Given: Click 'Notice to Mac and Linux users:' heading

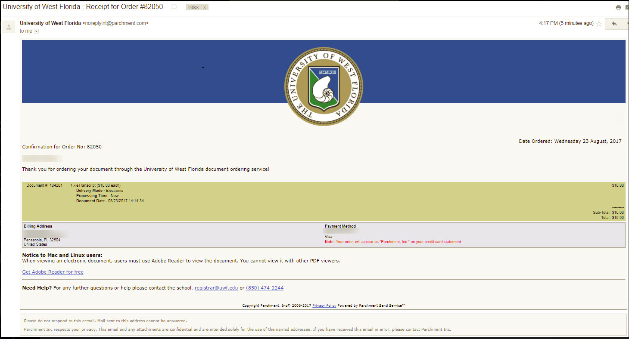Looking at the screenshot, I should point(62,255).
